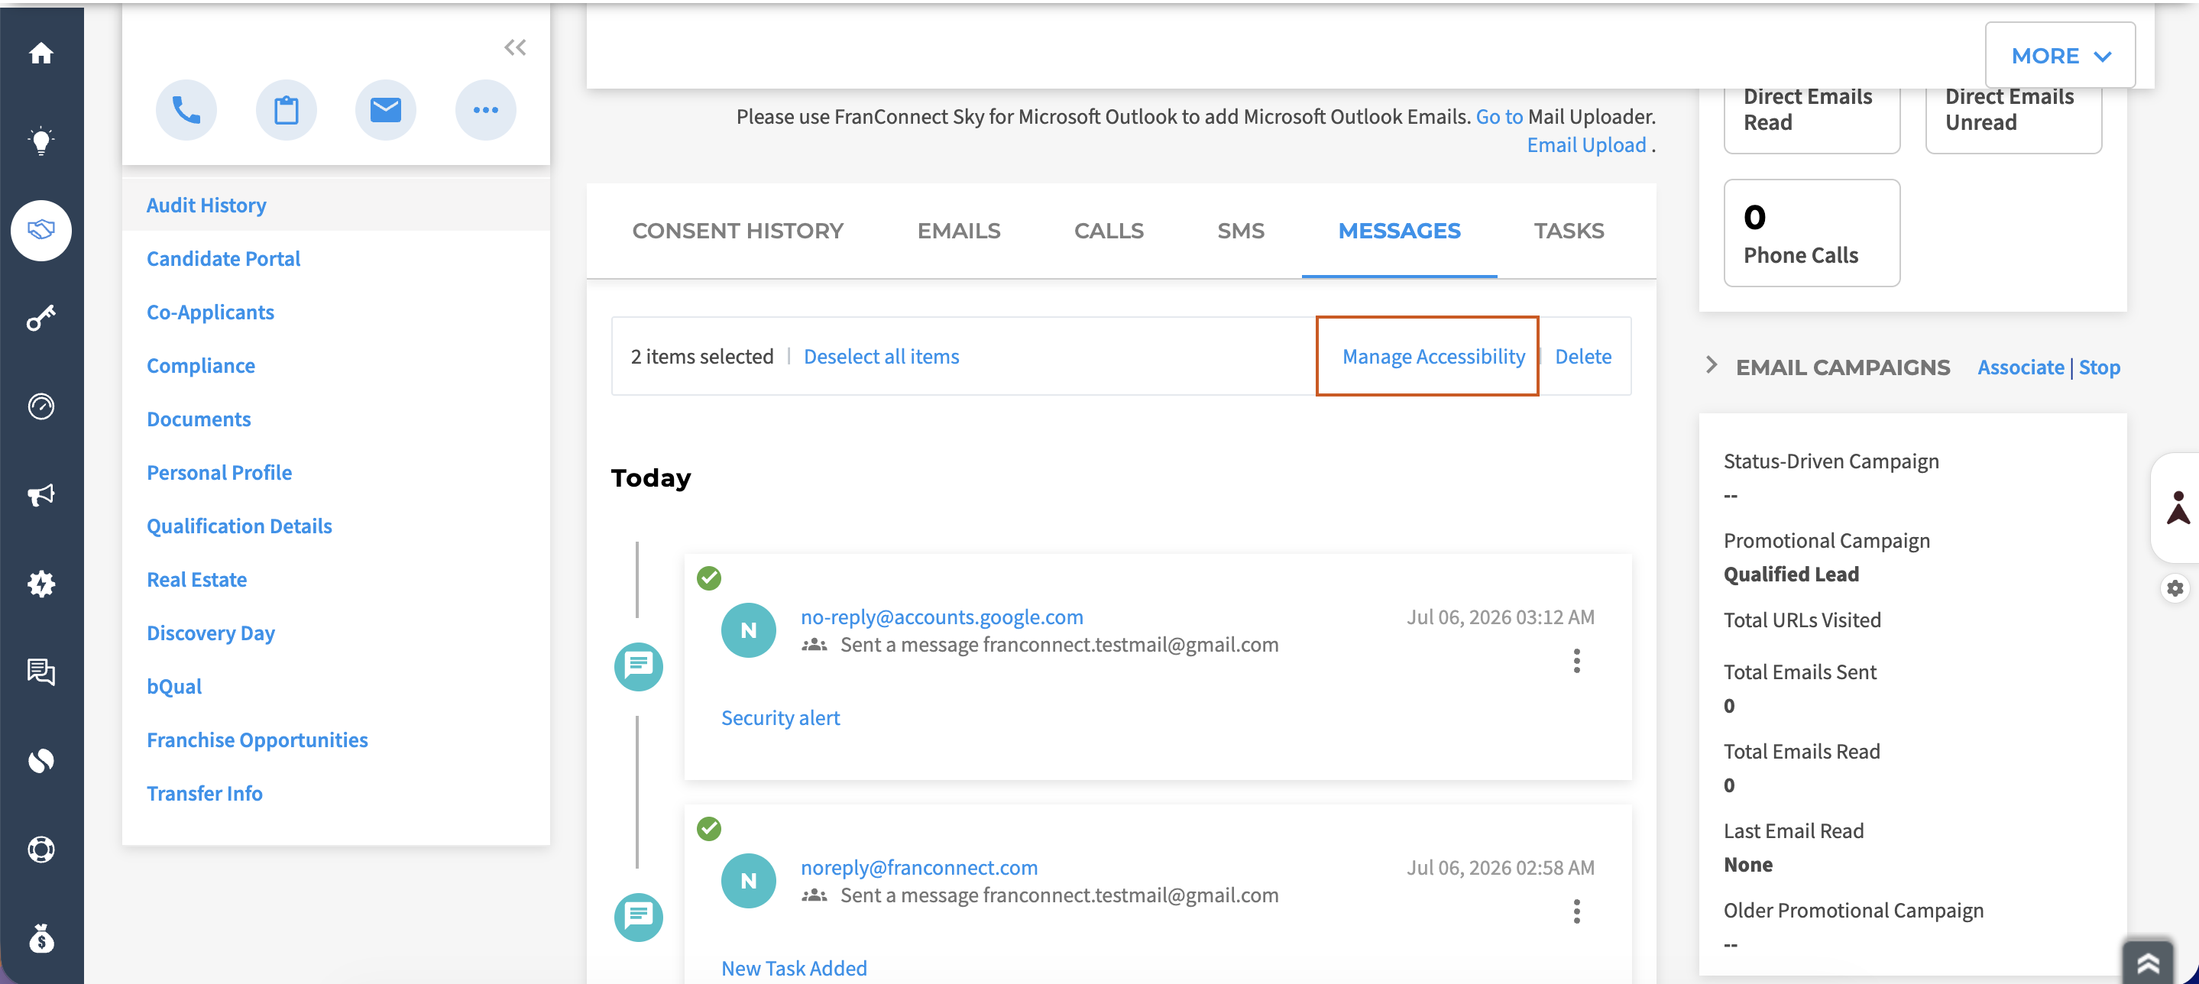Click the phone call quick-action icon
Screen dimensions: 2199x984
186,110
